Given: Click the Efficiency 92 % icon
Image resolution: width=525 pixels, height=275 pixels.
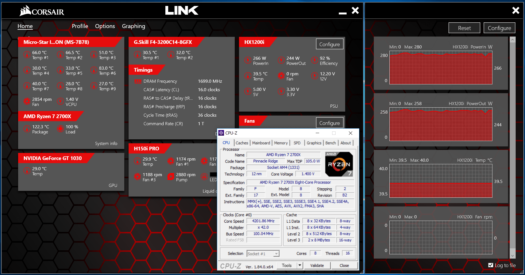Looking at the screenshot, I should point(315,60).
